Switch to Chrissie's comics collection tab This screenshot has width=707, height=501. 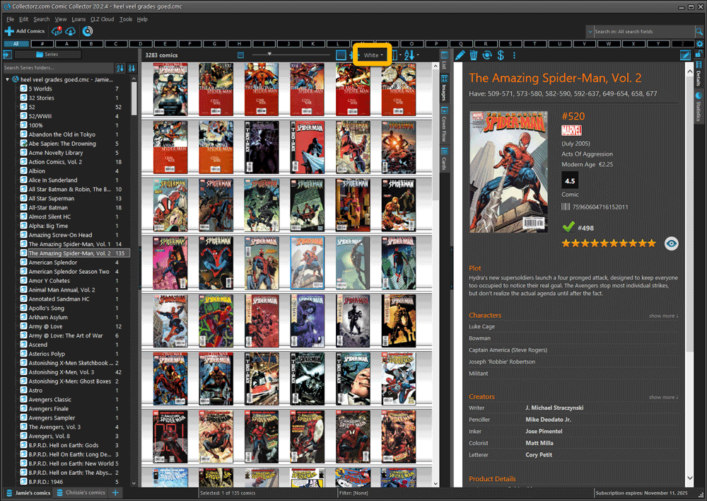pos(81,493)
